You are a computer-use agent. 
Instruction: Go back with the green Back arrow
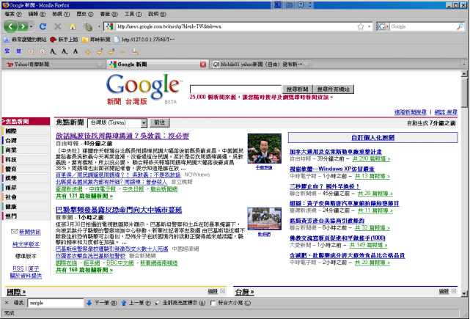point(10,26)
